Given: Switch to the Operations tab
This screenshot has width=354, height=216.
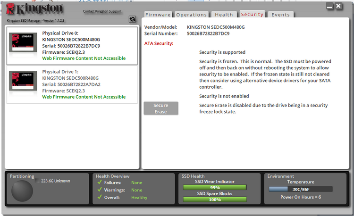Looking at the screenshot, I should coord(192,15).
